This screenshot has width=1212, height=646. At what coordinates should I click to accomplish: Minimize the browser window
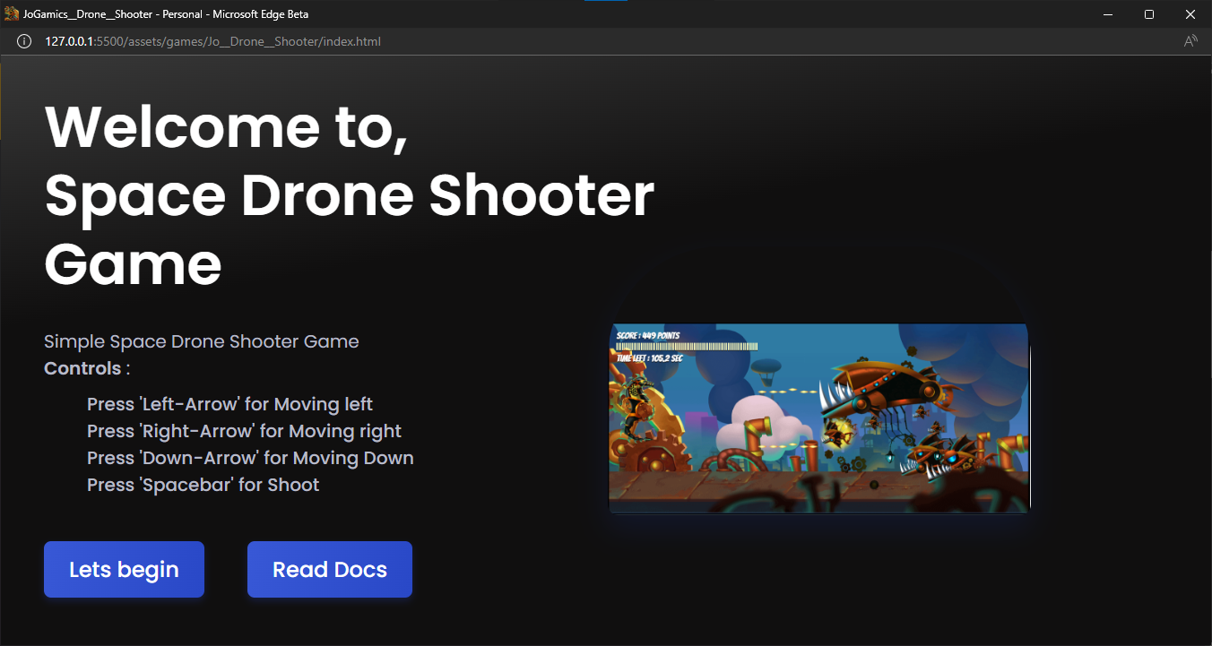point(1107,14)
